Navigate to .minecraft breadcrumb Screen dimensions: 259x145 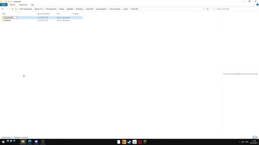click(89, 9)
